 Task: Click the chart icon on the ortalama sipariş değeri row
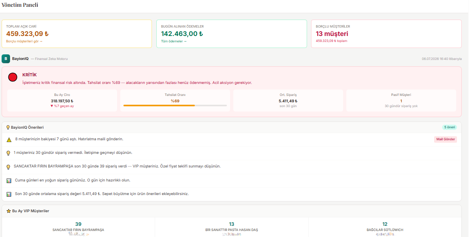tap(9, 194)
